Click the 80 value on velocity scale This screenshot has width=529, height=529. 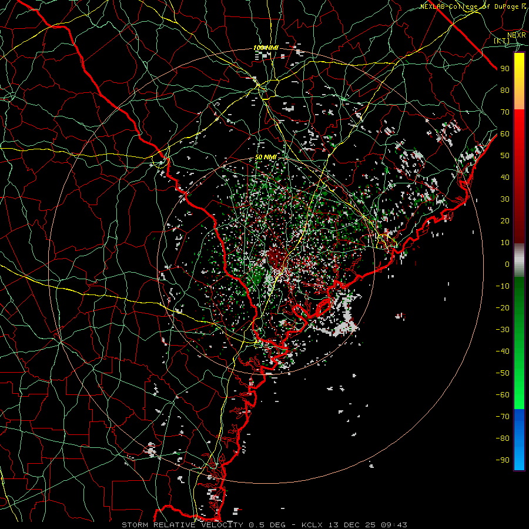coord(505,90)
